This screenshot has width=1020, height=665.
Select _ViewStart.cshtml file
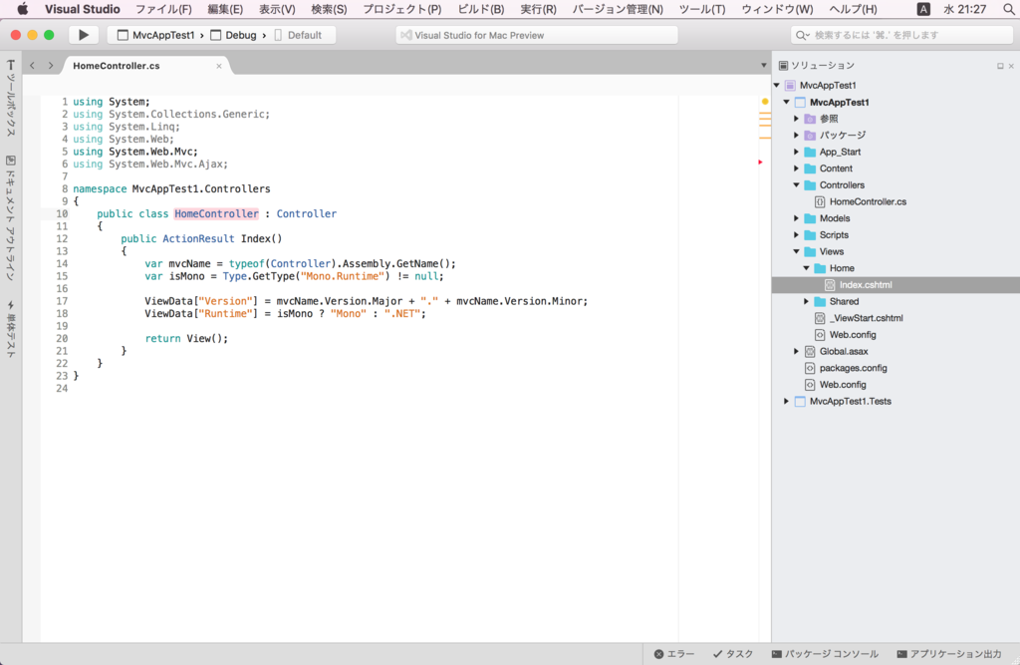coord(866,318)
